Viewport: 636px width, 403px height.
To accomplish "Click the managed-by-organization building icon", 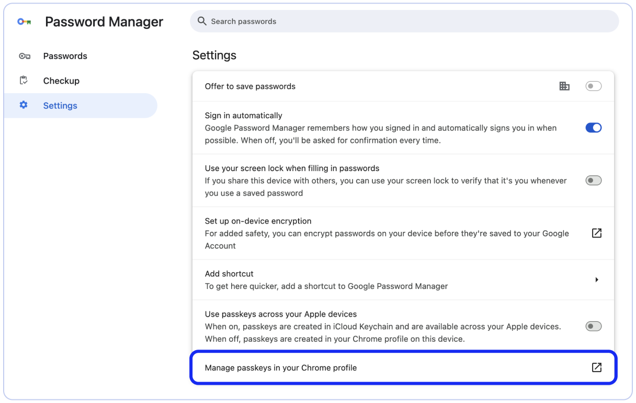I will (564, 86).
